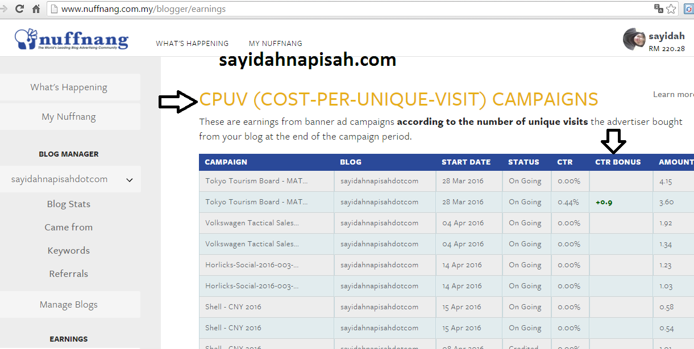Click the RM 220.28 balance

click(666, 49)
